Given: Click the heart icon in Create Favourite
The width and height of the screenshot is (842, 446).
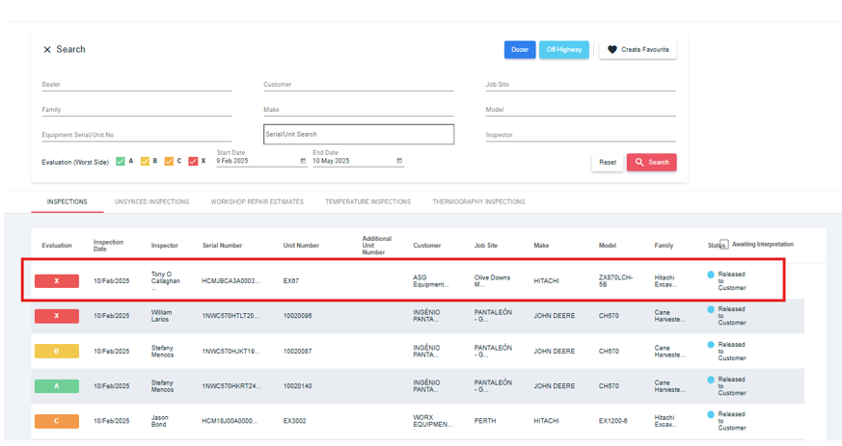Looking at the screenshot, I should (x=611, y=50).
